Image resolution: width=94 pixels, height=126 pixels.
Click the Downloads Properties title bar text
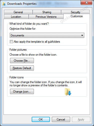click(22, 4)
